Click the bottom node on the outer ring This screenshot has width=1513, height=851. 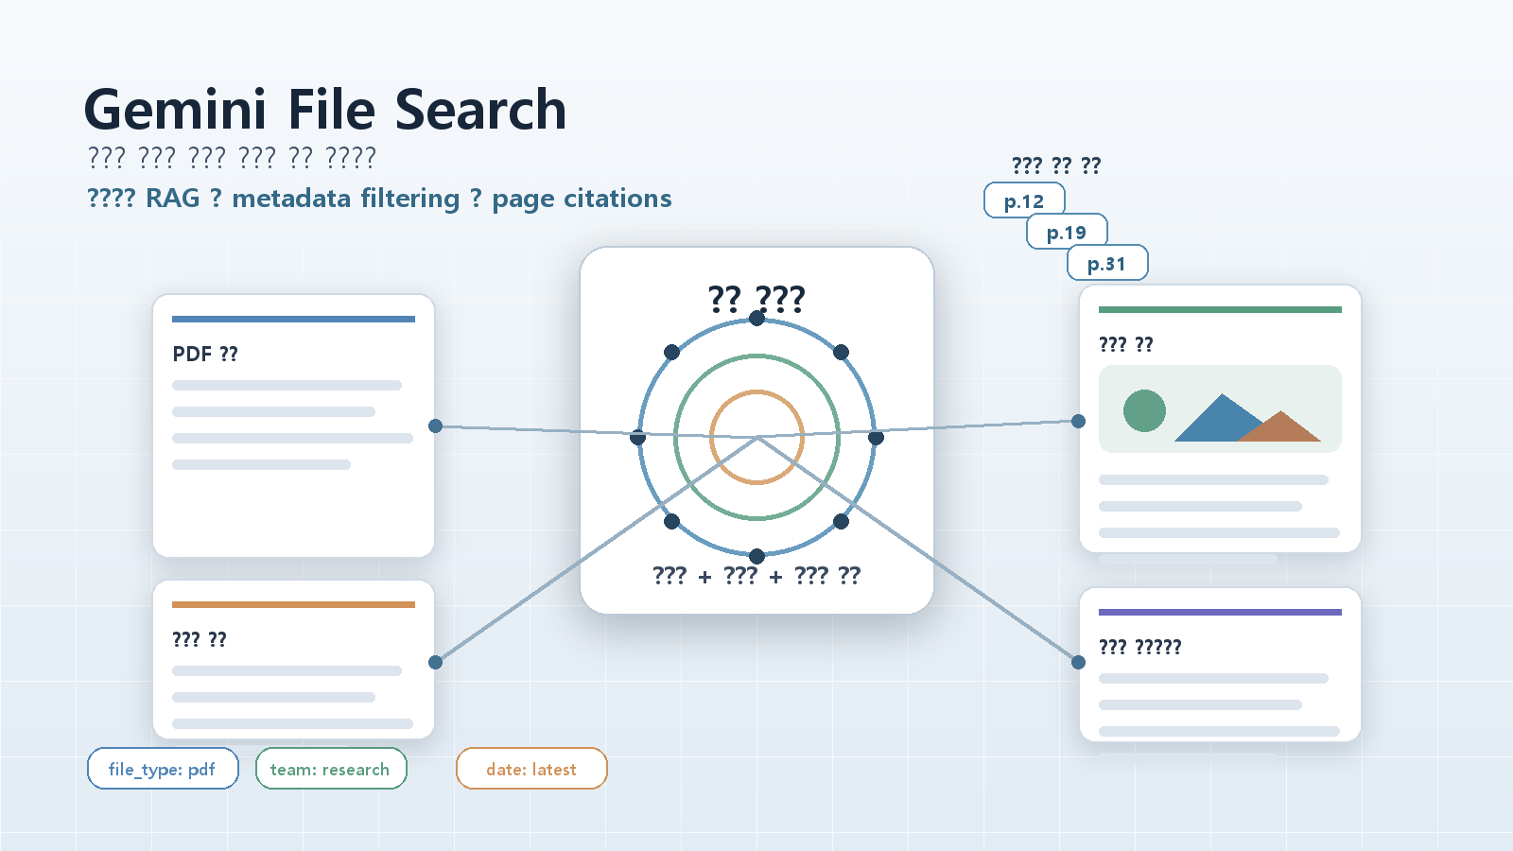756,556
